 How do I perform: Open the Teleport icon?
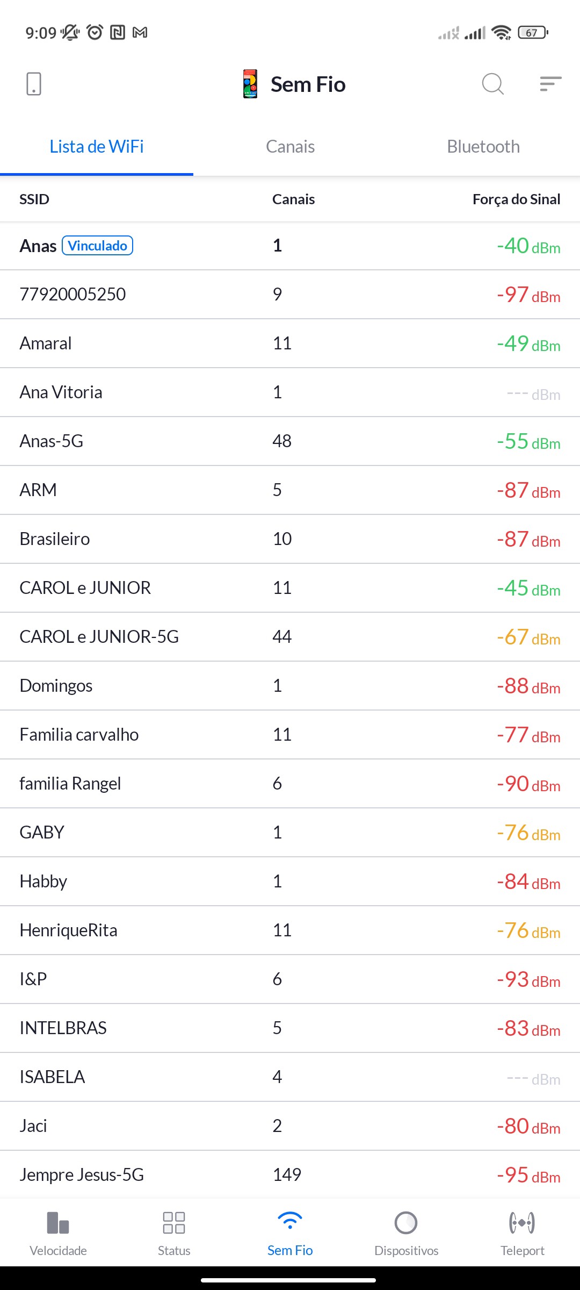click(x=522, y=1223)
